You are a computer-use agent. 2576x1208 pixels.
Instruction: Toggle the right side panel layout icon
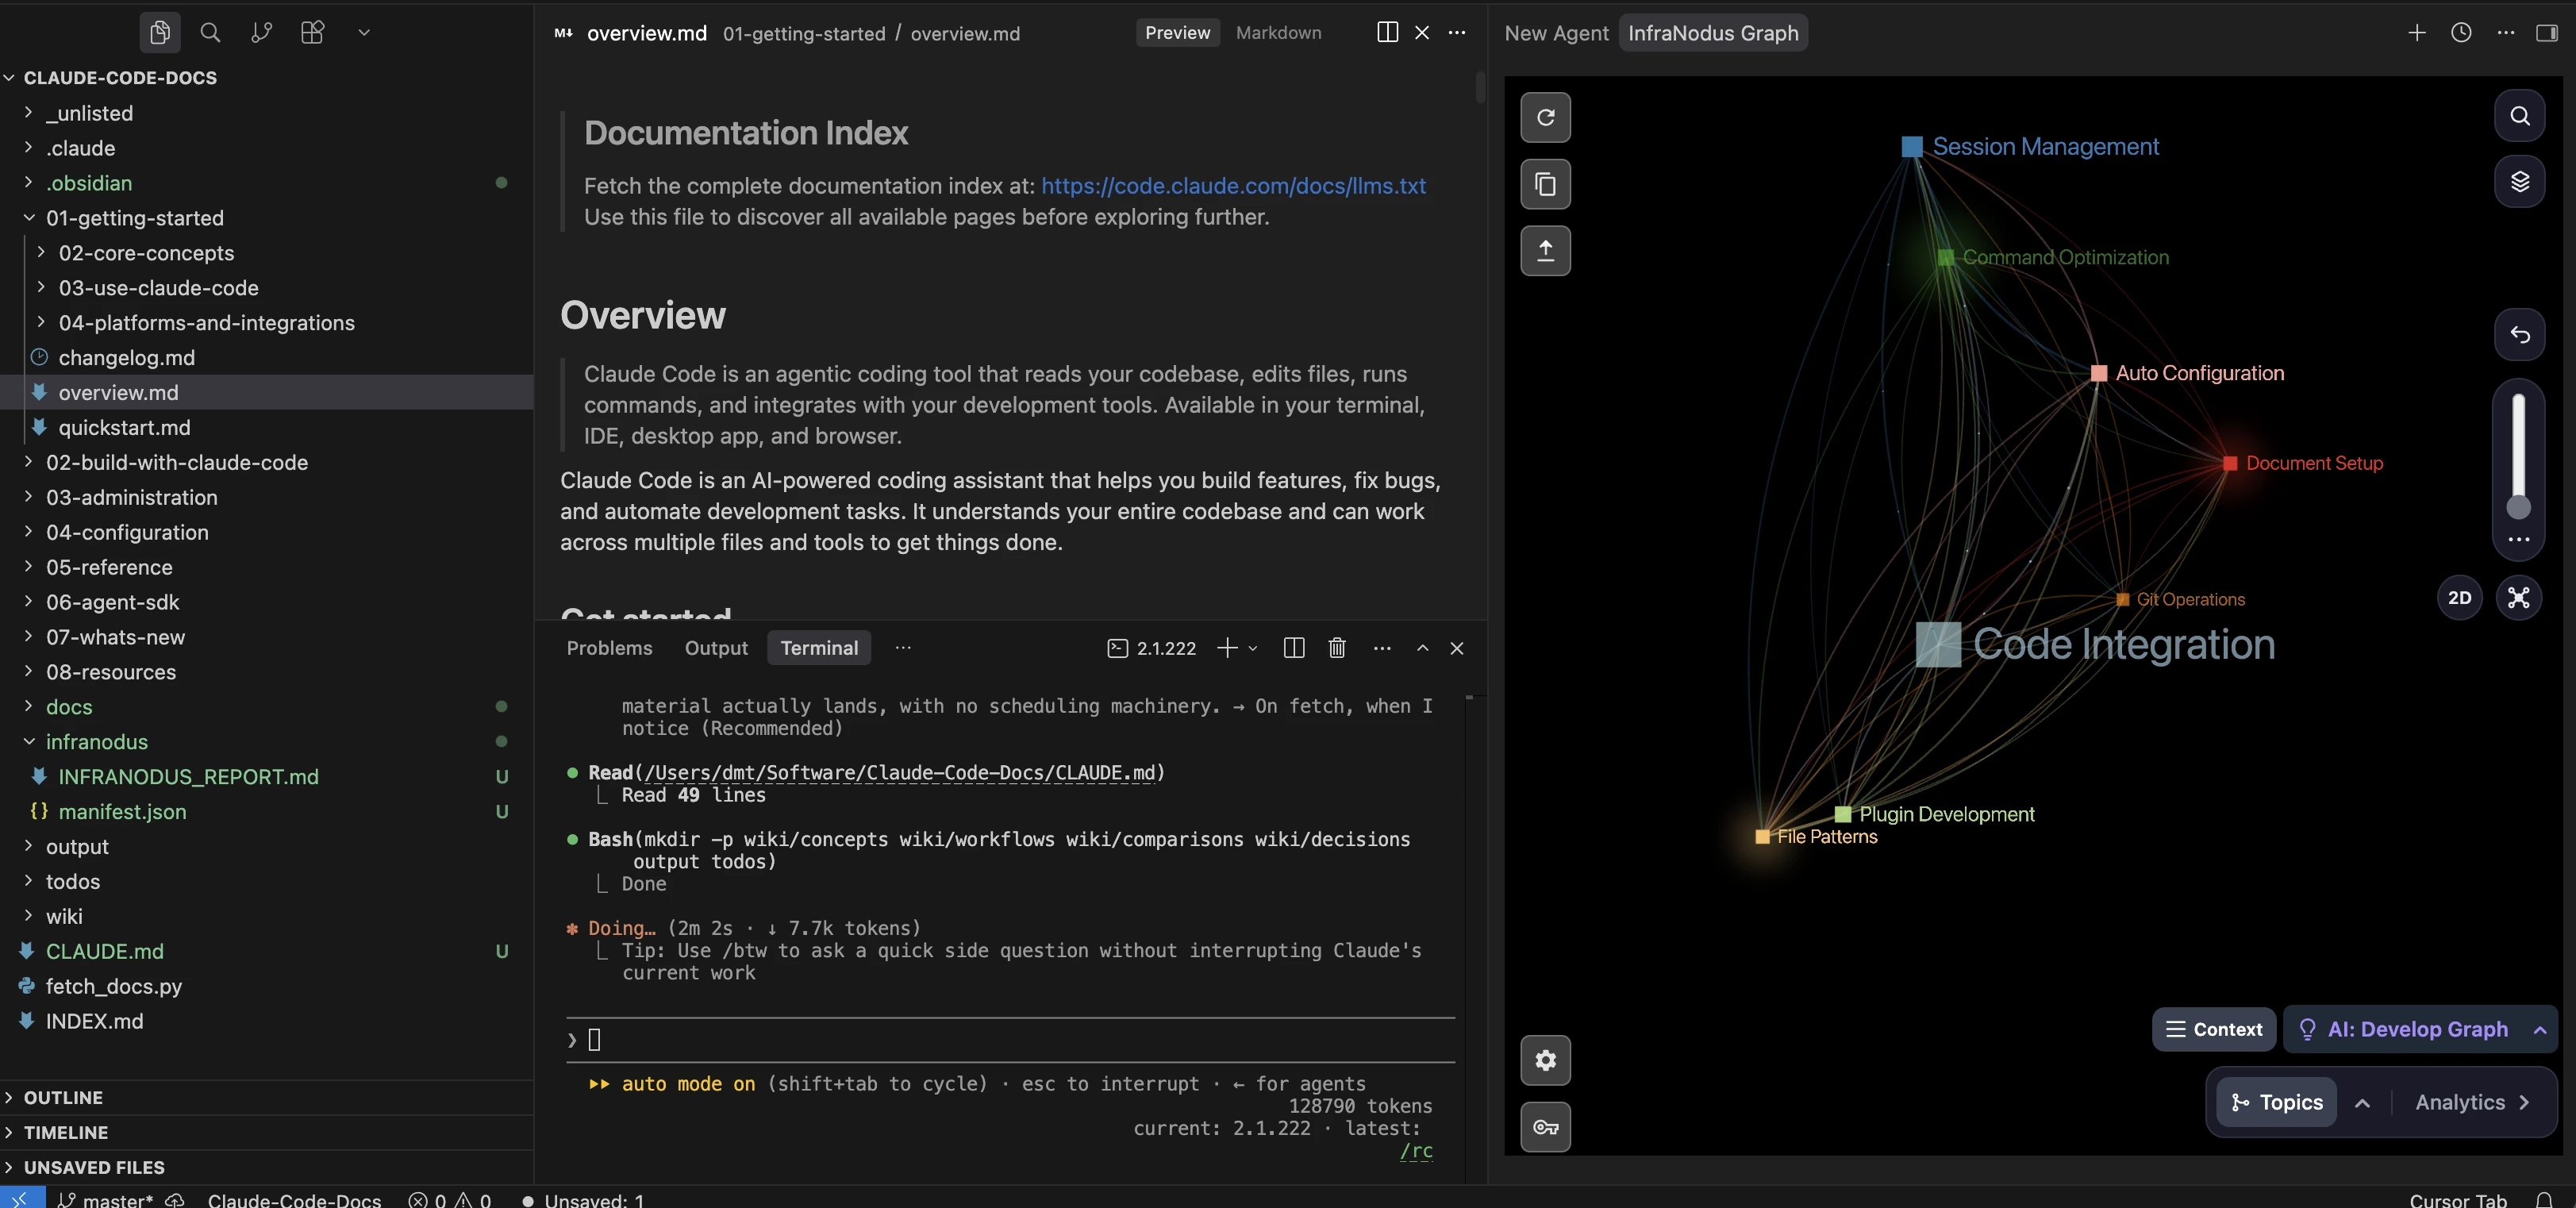pos(2546,33)
